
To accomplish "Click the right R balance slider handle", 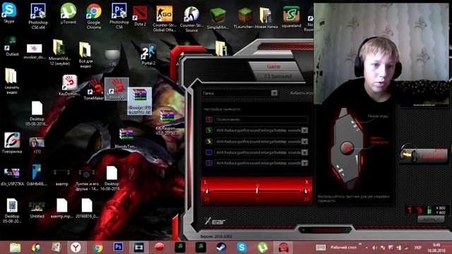I will (x=305, y=190).
